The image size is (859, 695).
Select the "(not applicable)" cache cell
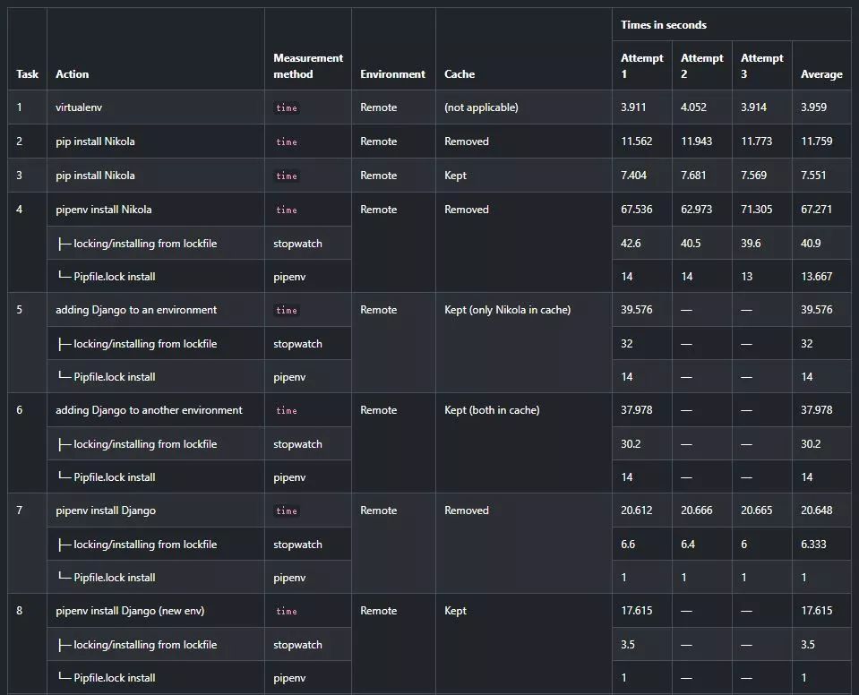(x=481, y=107)
